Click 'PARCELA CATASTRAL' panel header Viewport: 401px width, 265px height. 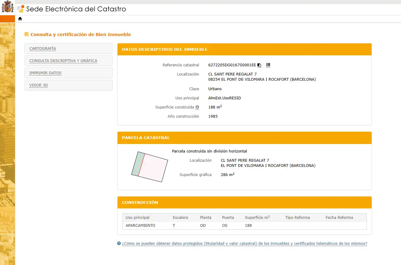pos(244,138)
